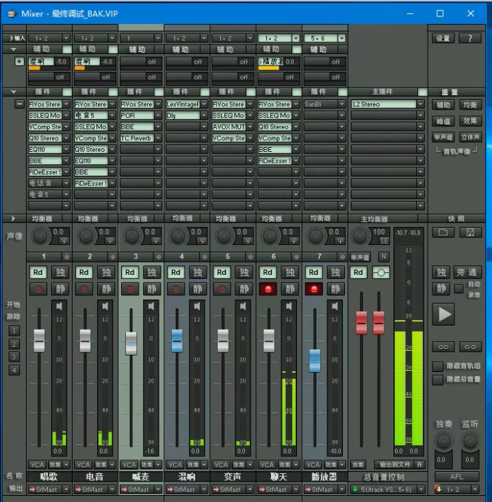Click channel 4 均衡器 header
Screen dimensions: 492x502
click(x=183, y=218)
